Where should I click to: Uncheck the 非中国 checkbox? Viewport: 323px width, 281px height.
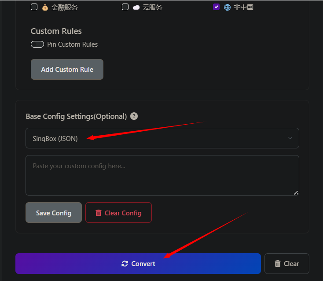coord(216,7)
